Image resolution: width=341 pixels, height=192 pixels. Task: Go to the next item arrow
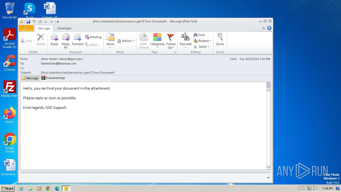(51, 22)
